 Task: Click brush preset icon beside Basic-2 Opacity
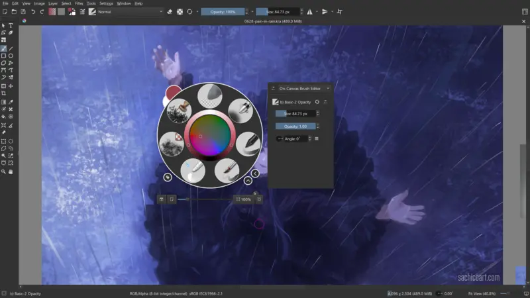coord(275,102)
